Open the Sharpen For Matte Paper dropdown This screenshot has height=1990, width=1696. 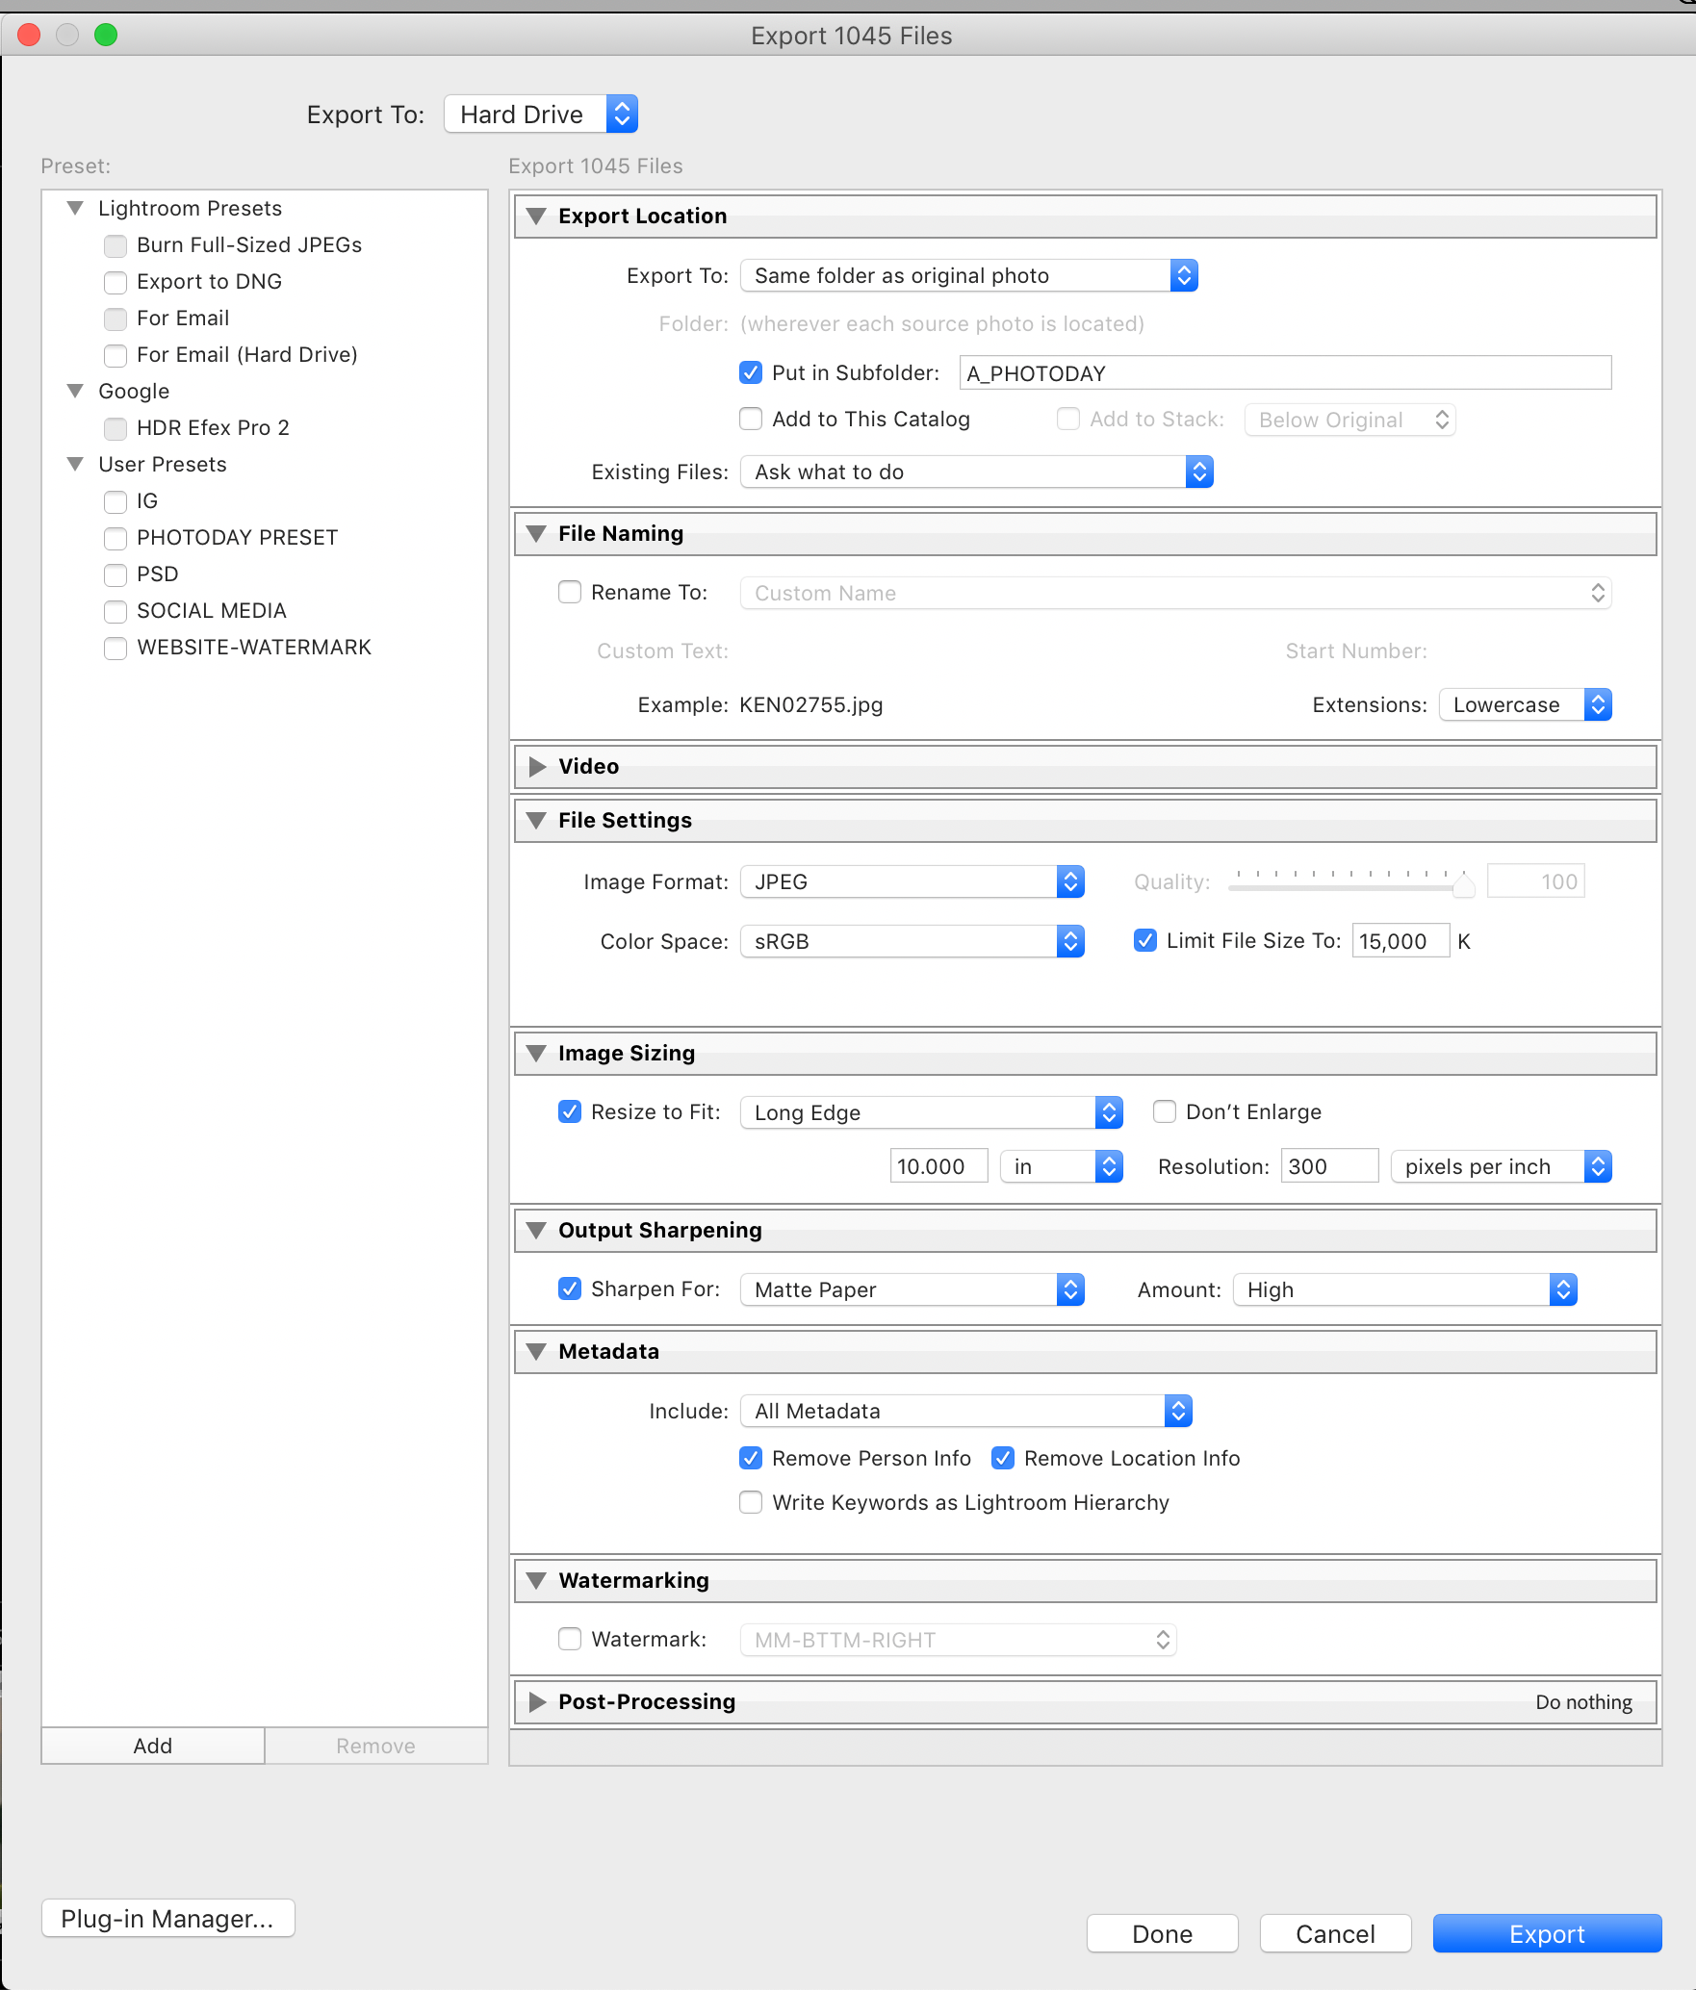pos(912,1289)
